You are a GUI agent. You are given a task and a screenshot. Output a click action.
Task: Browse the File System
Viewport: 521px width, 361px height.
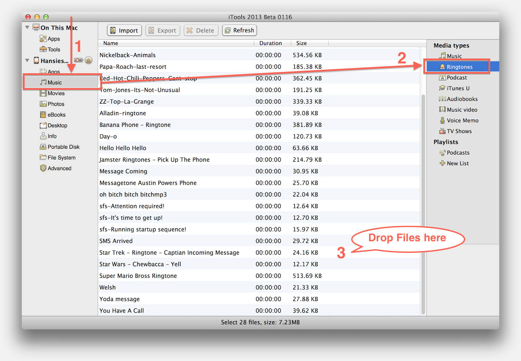point(58,157)
